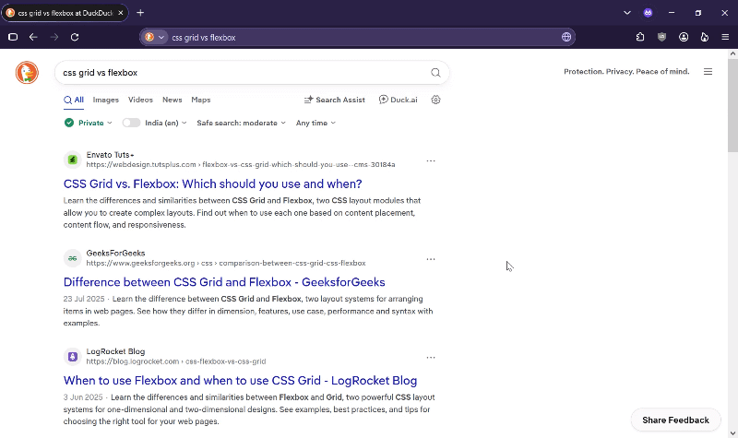Image resolution: width=738 pixels, height=438 pixels.
Task: Open the Any time filter dropdown
Action: click(315, 123)
